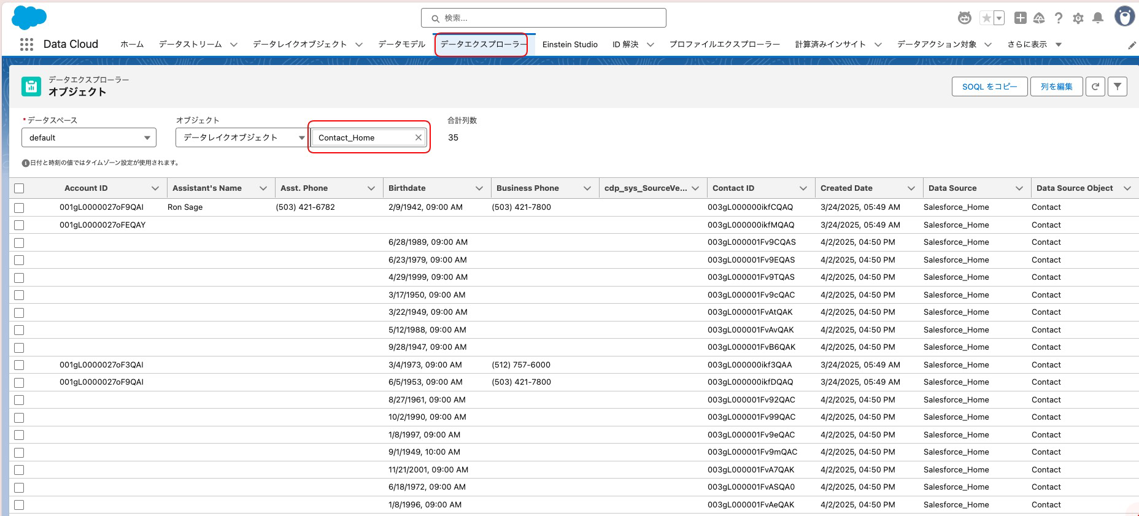1139x516 pixels.
Task: Click the Salesforce cloud logo
Action: click(x=29, y=17)
